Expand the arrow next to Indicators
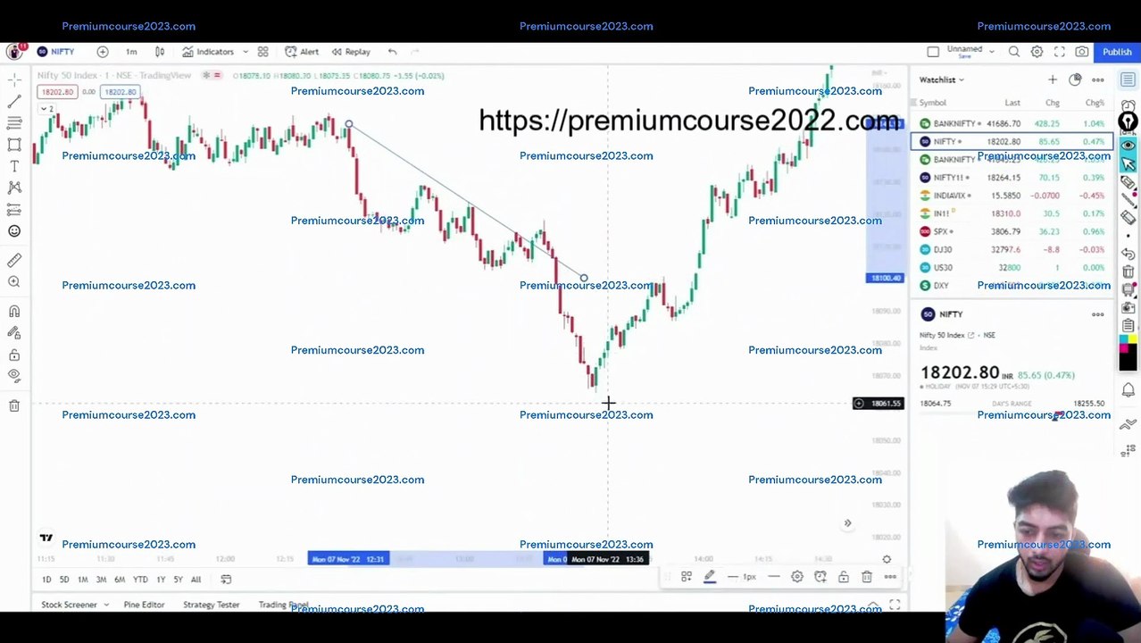This screenshot has height=643, width=1141. pyautogui.click(x=246, y=52)
